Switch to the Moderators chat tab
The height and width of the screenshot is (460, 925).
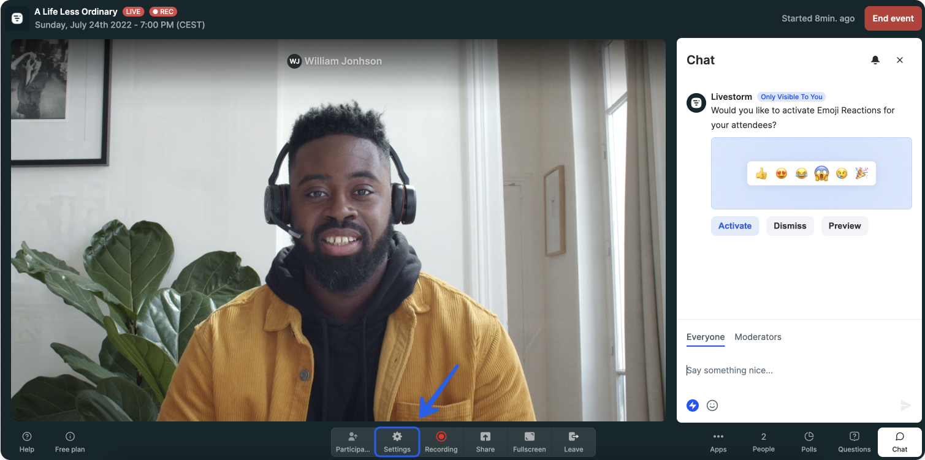coord(758,337)
